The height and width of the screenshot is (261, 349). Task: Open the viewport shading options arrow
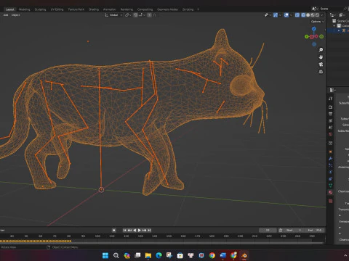(x=322, y=15)
